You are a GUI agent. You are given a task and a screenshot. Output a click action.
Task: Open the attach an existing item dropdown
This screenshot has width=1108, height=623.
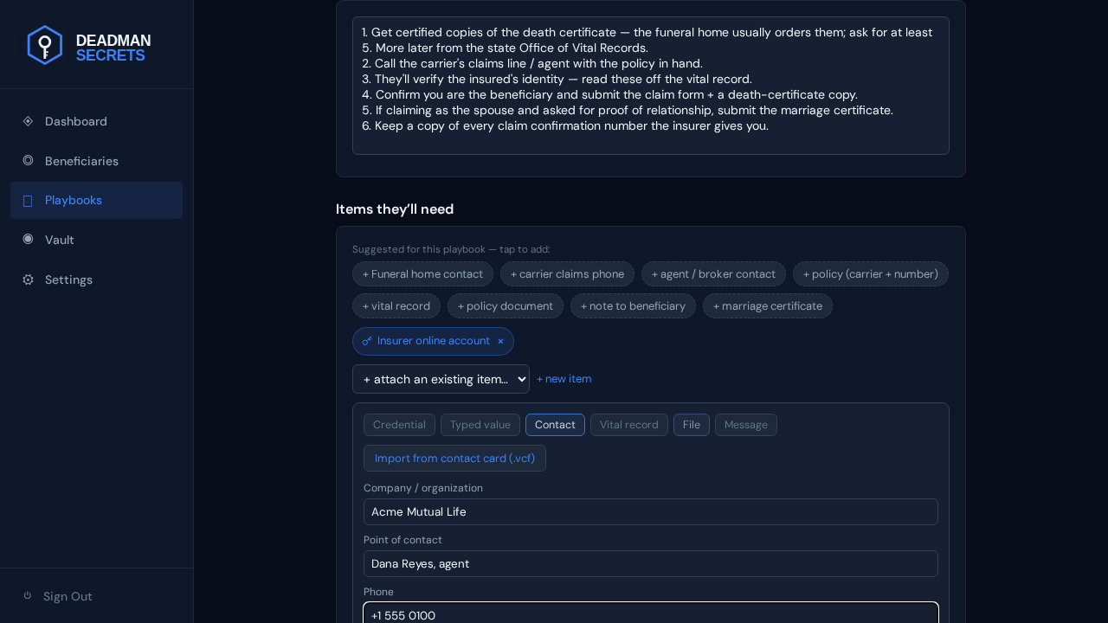click(441, 379)
